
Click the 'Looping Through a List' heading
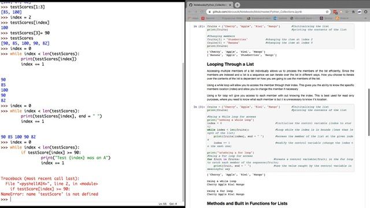point(230,64)
